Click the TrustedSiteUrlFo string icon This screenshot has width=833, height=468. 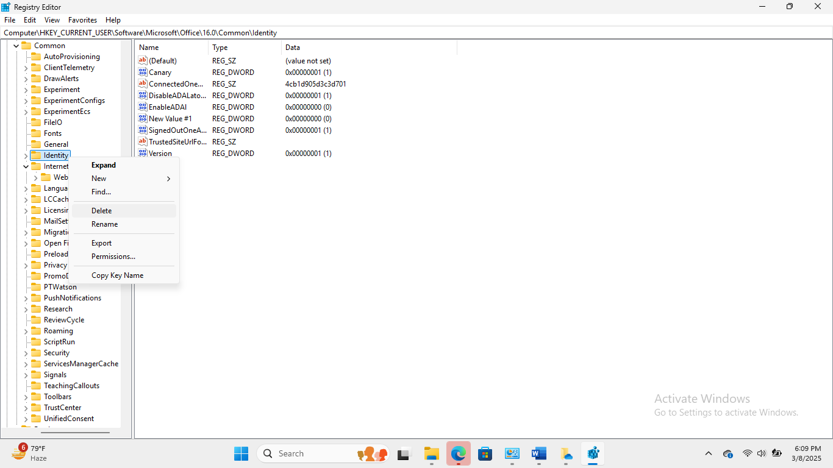(143, 141)
